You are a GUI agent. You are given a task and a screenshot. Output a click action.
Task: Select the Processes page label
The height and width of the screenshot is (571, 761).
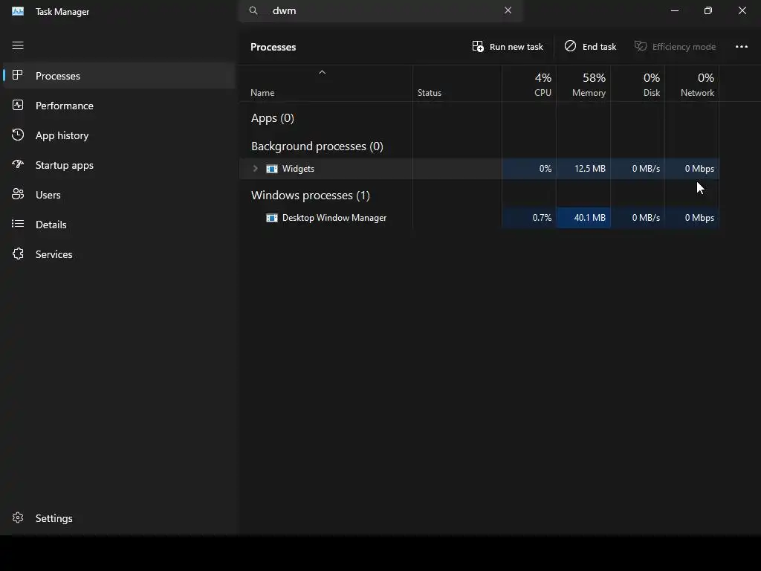pos(58,77)
